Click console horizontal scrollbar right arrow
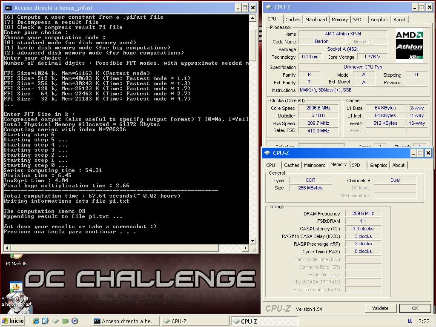436x327 pixels. pos(246,248)
